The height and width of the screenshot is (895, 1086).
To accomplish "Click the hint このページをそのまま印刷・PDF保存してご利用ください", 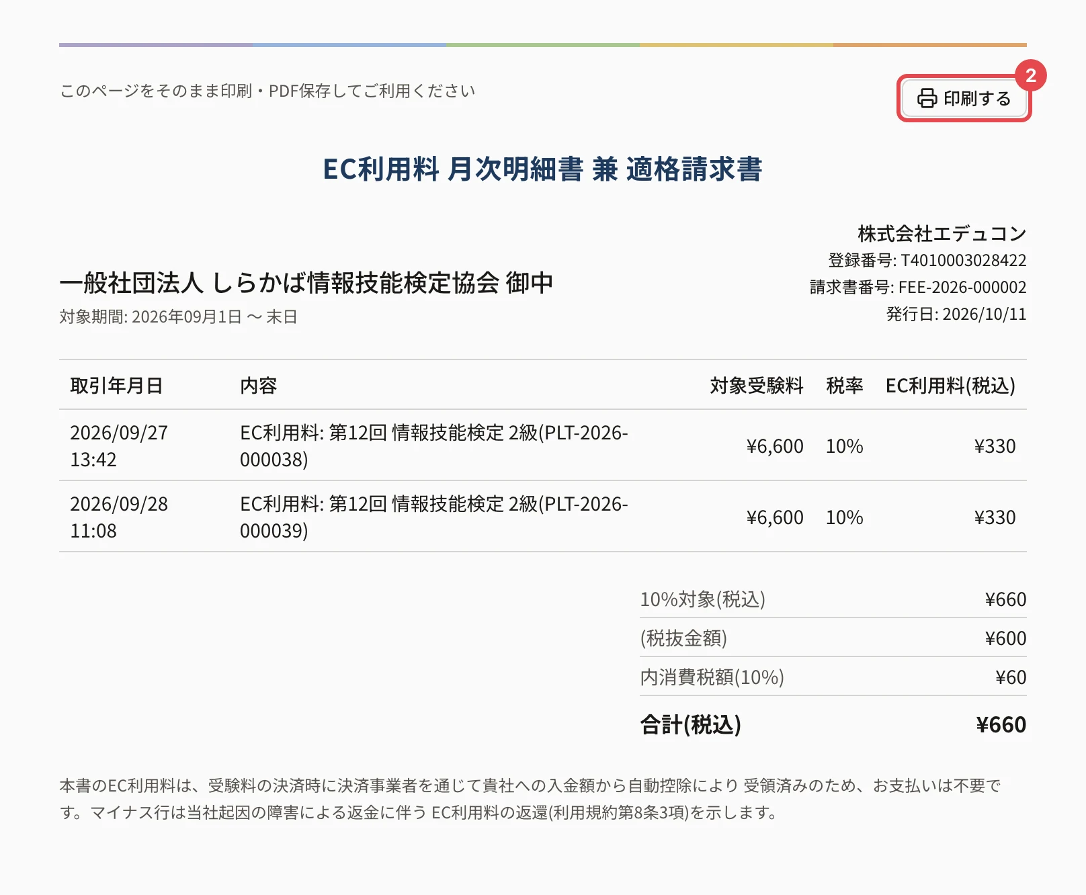I will point(267,91).
